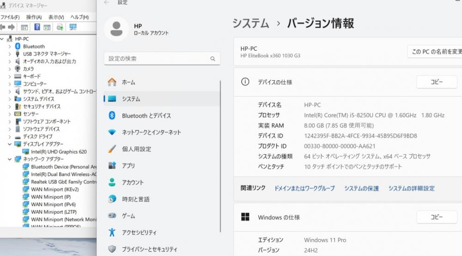The height and width of the screenshot is (256, 462).
Task: Open プライバシーとセキュリティ settings page
Action: [161, 249]
